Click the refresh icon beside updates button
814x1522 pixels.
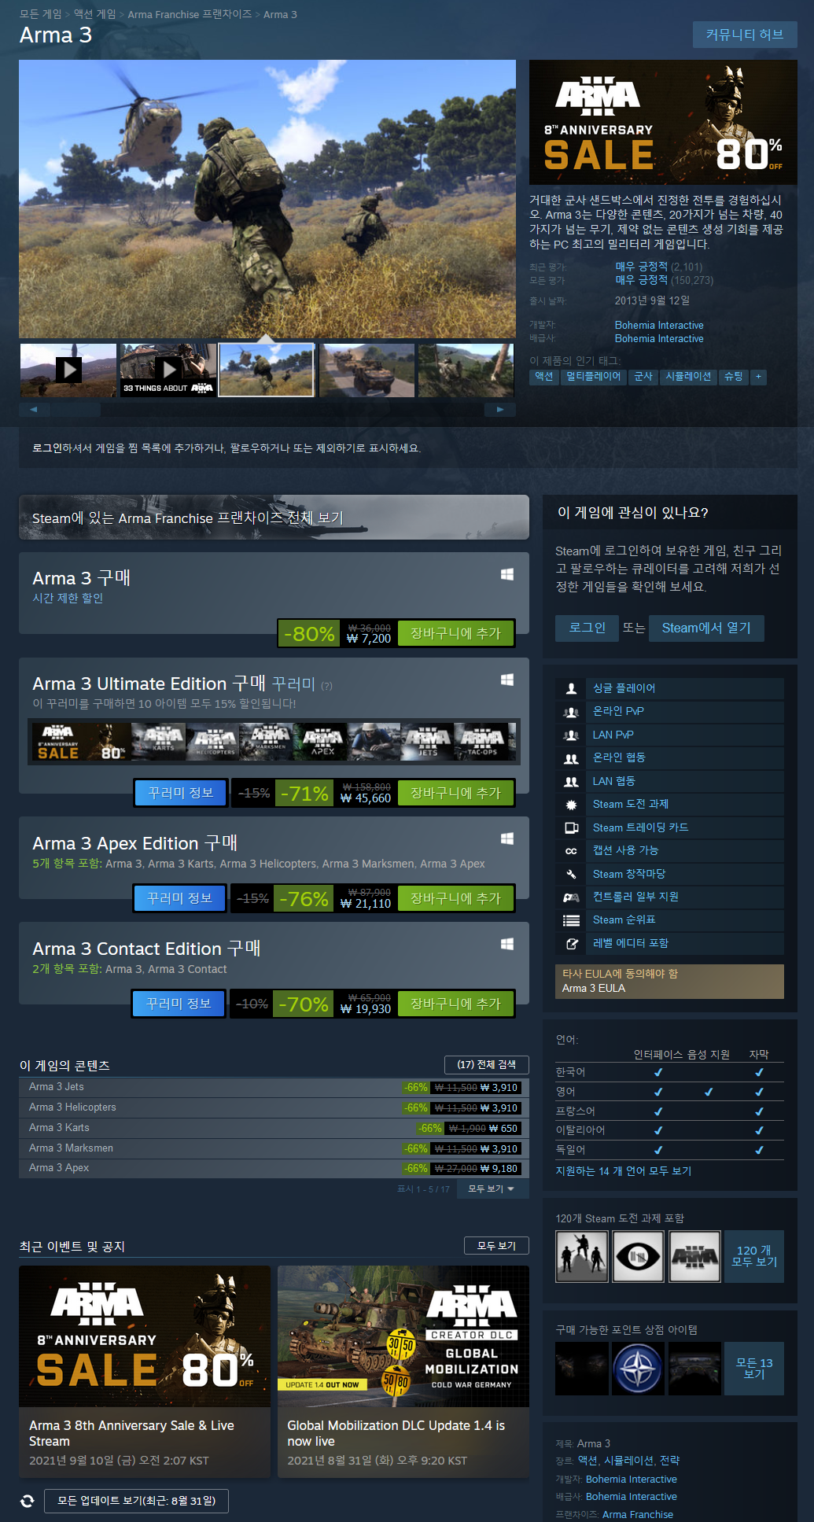pos(28,1501)
